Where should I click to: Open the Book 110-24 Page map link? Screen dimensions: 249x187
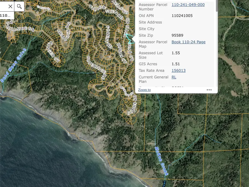click(188, 42)
